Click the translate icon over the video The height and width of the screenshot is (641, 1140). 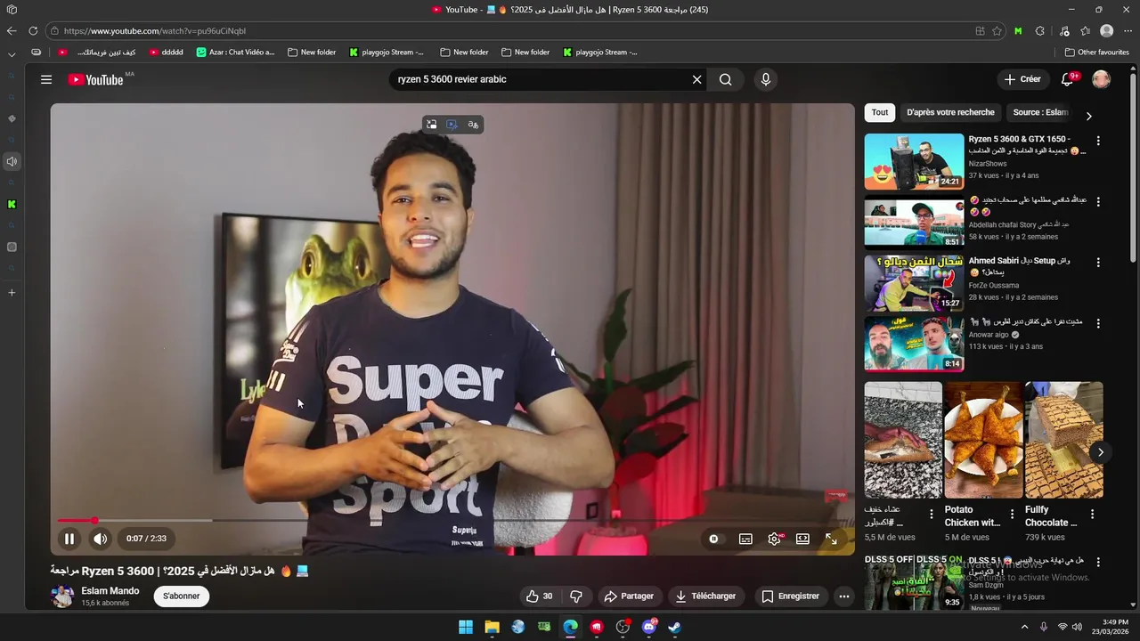coord(473,125)
